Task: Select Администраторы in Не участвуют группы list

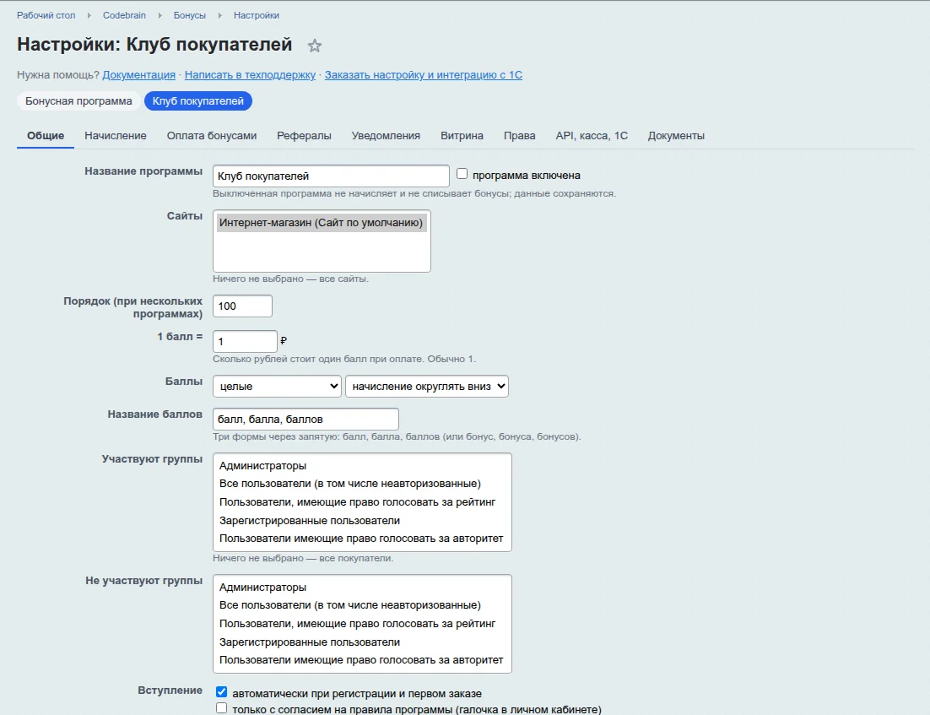Action: pyautogui.click(x=362, y=588)
